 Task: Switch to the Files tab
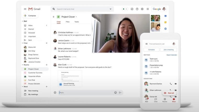(x=68, y=22)
